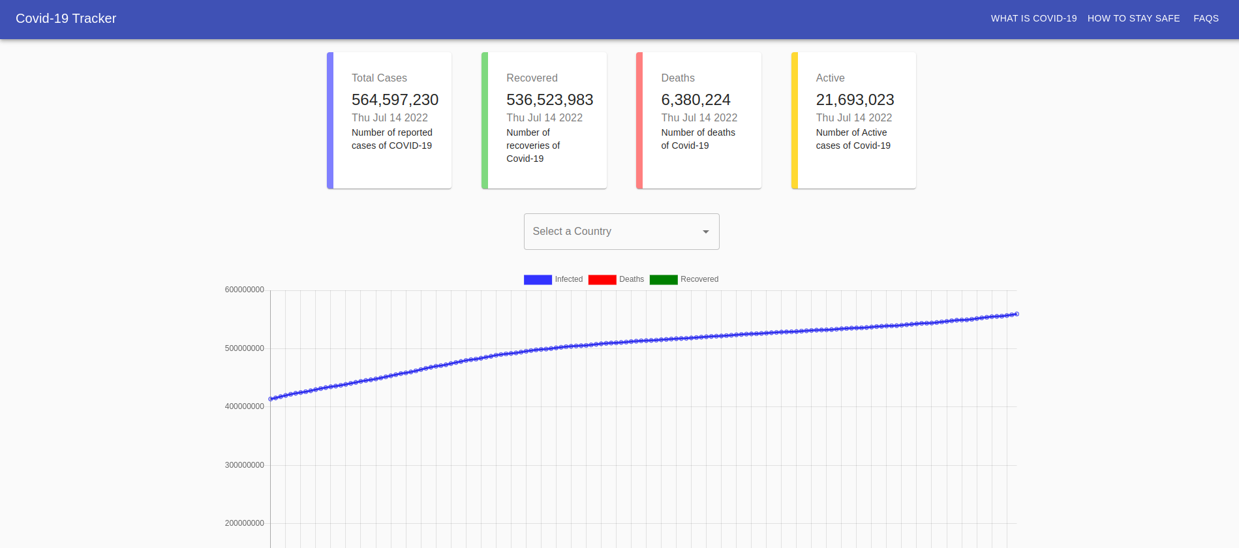The image size is (1239, 548).
Task: Click the Active cases card
Action: click(853, 121)
